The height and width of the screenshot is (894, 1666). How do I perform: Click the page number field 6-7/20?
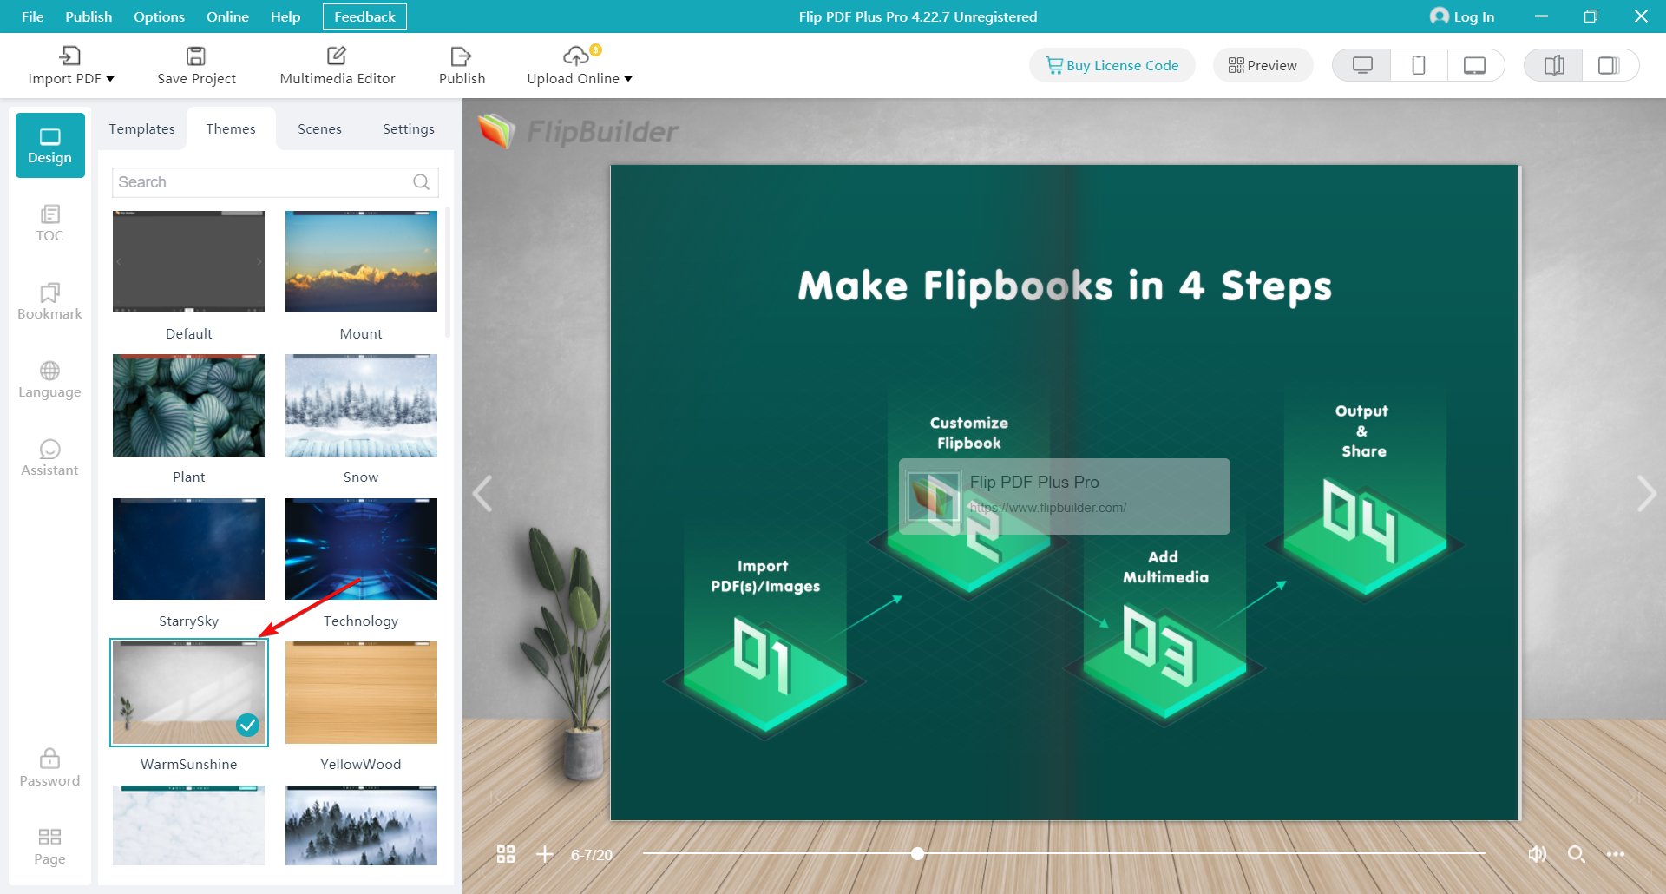592,855
